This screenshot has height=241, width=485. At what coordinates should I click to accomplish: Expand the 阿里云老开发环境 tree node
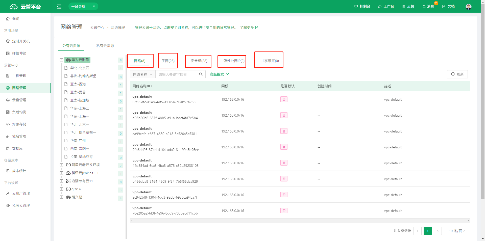click(61, 165)
